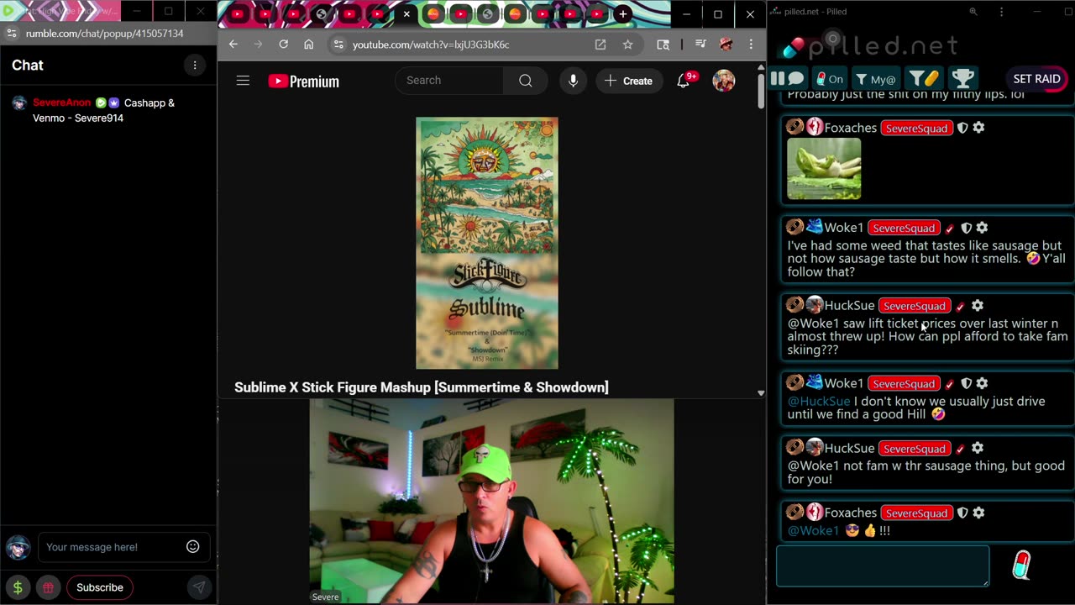
Task: Click the Rumble chat send arrow
Action: [199, 587]
